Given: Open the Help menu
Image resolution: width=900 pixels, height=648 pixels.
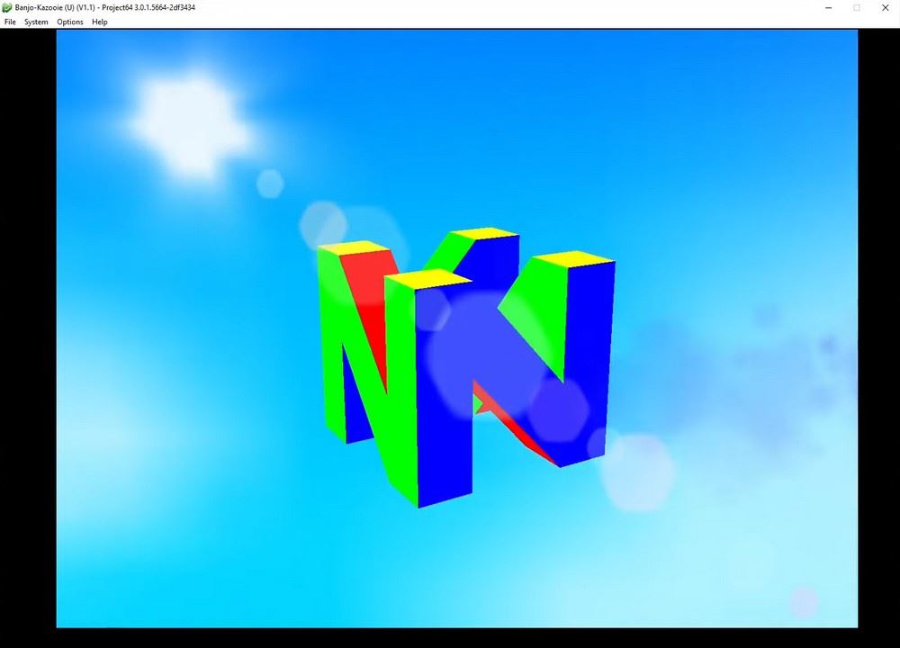Looking at the screenshot, I should coord(100,22).
